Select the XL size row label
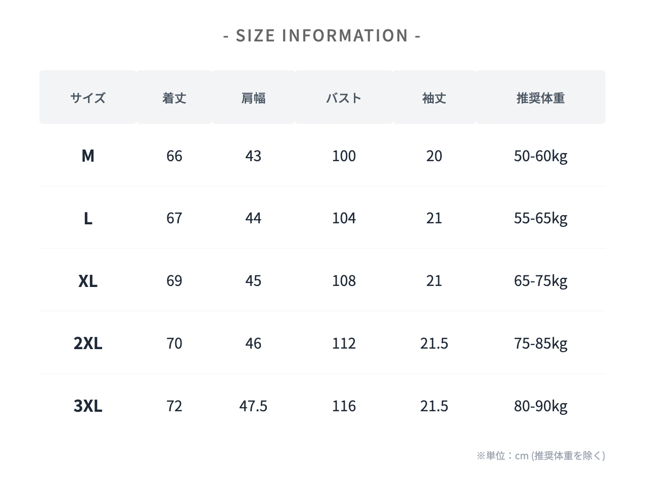646x482 pixels. (x=88, y=281)
